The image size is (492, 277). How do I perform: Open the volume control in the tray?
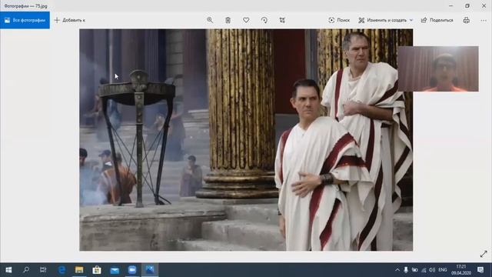click(432, 270)
